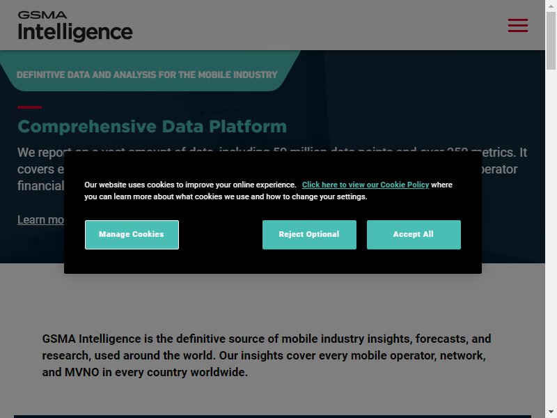Grab the vertical scrollbar thumb
The image size is (557, 418).
pyautogui.click(x=551, y=40)
